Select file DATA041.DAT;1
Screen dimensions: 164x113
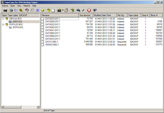pos(53,30)
